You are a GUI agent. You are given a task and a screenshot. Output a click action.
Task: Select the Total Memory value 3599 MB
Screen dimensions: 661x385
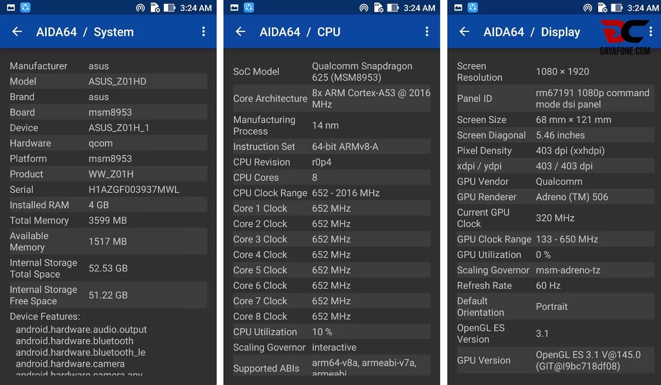pyautogui.click(x=107, y=221)
